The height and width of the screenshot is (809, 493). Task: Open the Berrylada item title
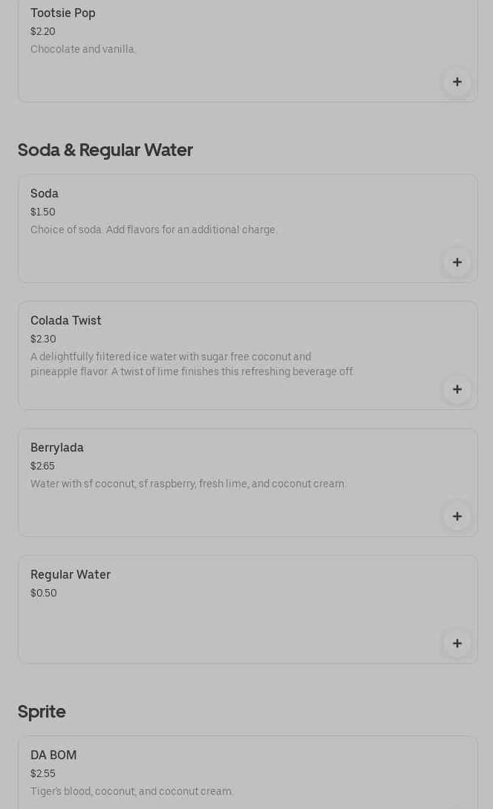tap(57, 448)
